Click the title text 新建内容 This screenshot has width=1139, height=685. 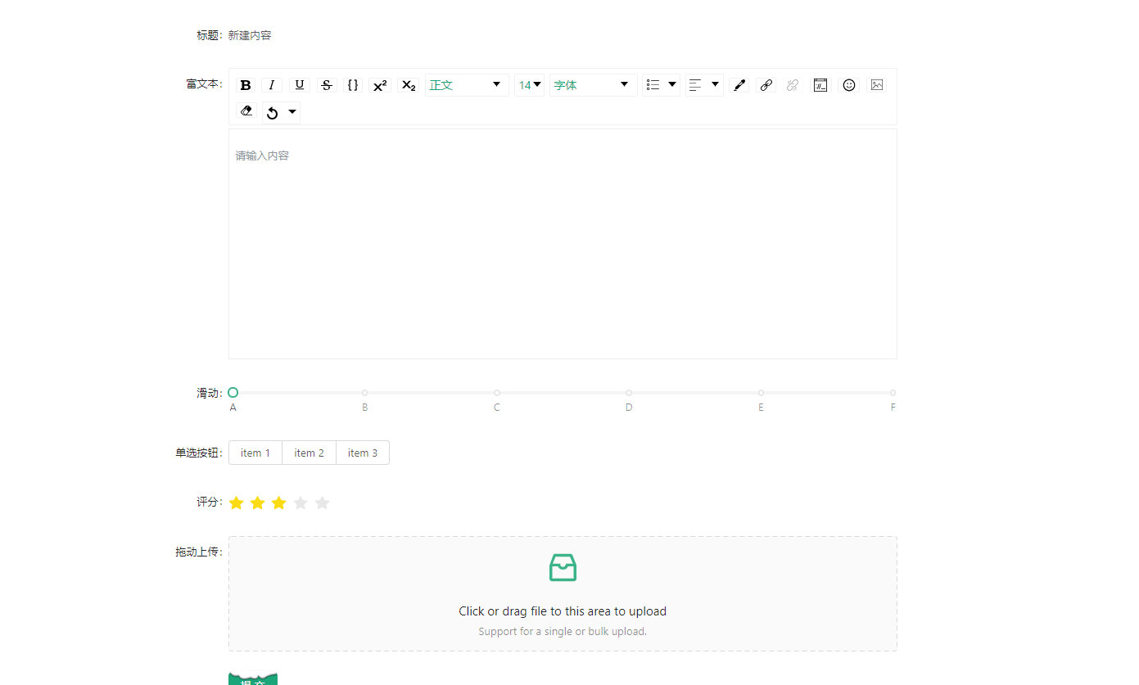coord(250,35)
